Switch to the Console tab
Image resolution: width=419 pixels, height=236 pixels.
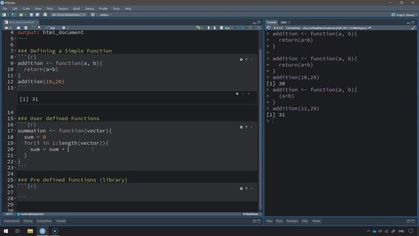point(271,22)
